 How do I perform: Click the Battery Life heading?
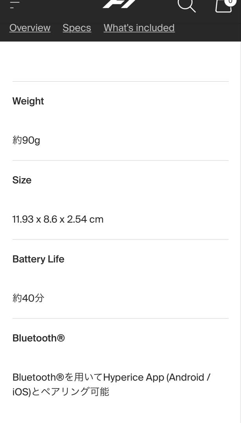point(38,259)
